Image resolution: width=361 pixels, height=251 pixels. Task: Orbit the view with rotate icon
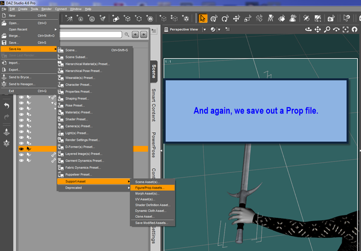tap(309, 29)
